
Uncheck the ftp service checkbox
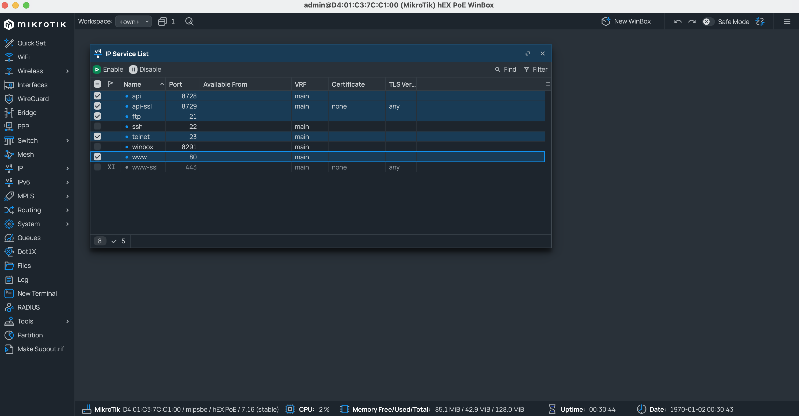point(97,116)
